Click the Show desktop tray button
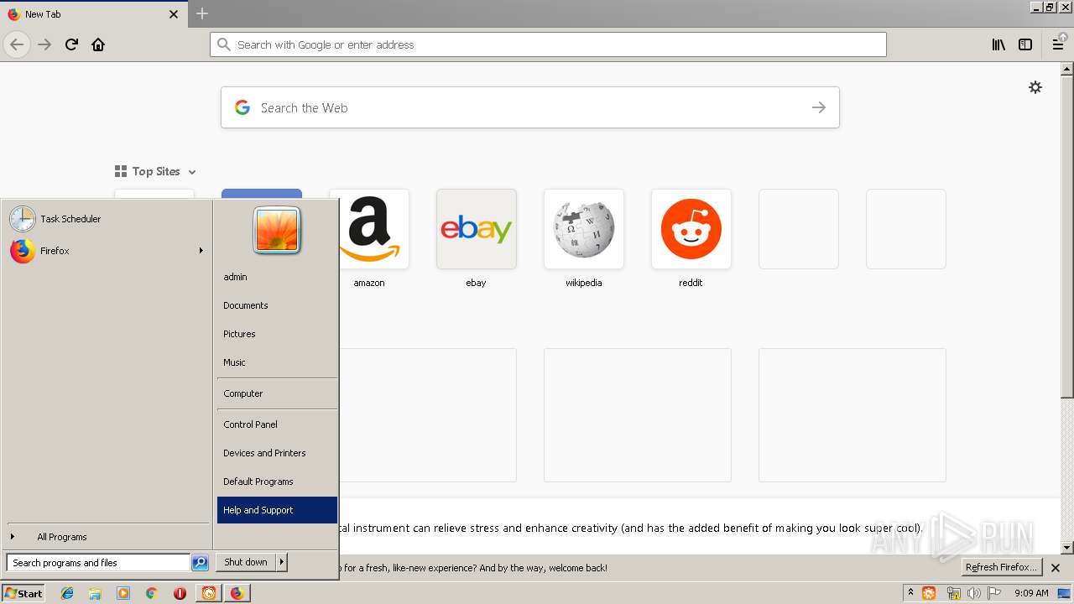1074x604 pixels. pyautogui.click(x=1064, y=593)
